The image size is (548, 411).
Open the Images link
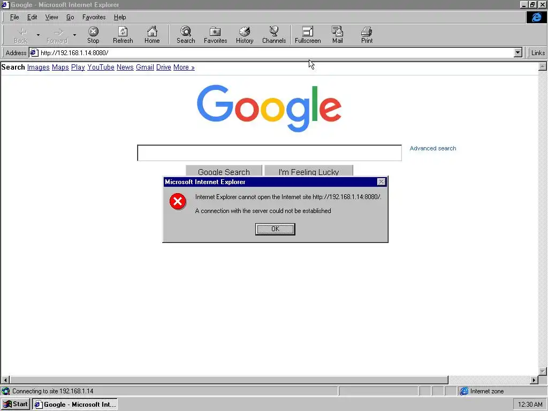coord(39,67)
